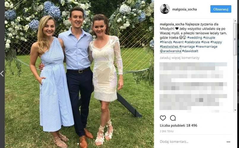Go to previous photo with left arrow
239x148 pixels.
tap(2, 74)
